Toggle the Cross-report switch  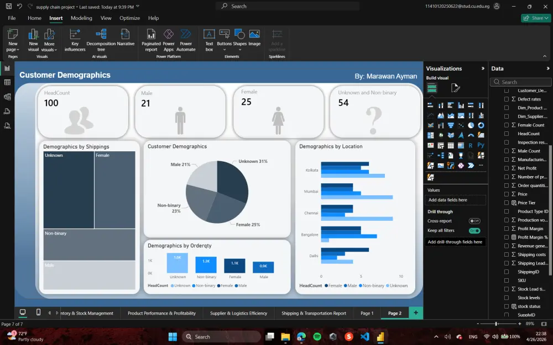point(474,221)
